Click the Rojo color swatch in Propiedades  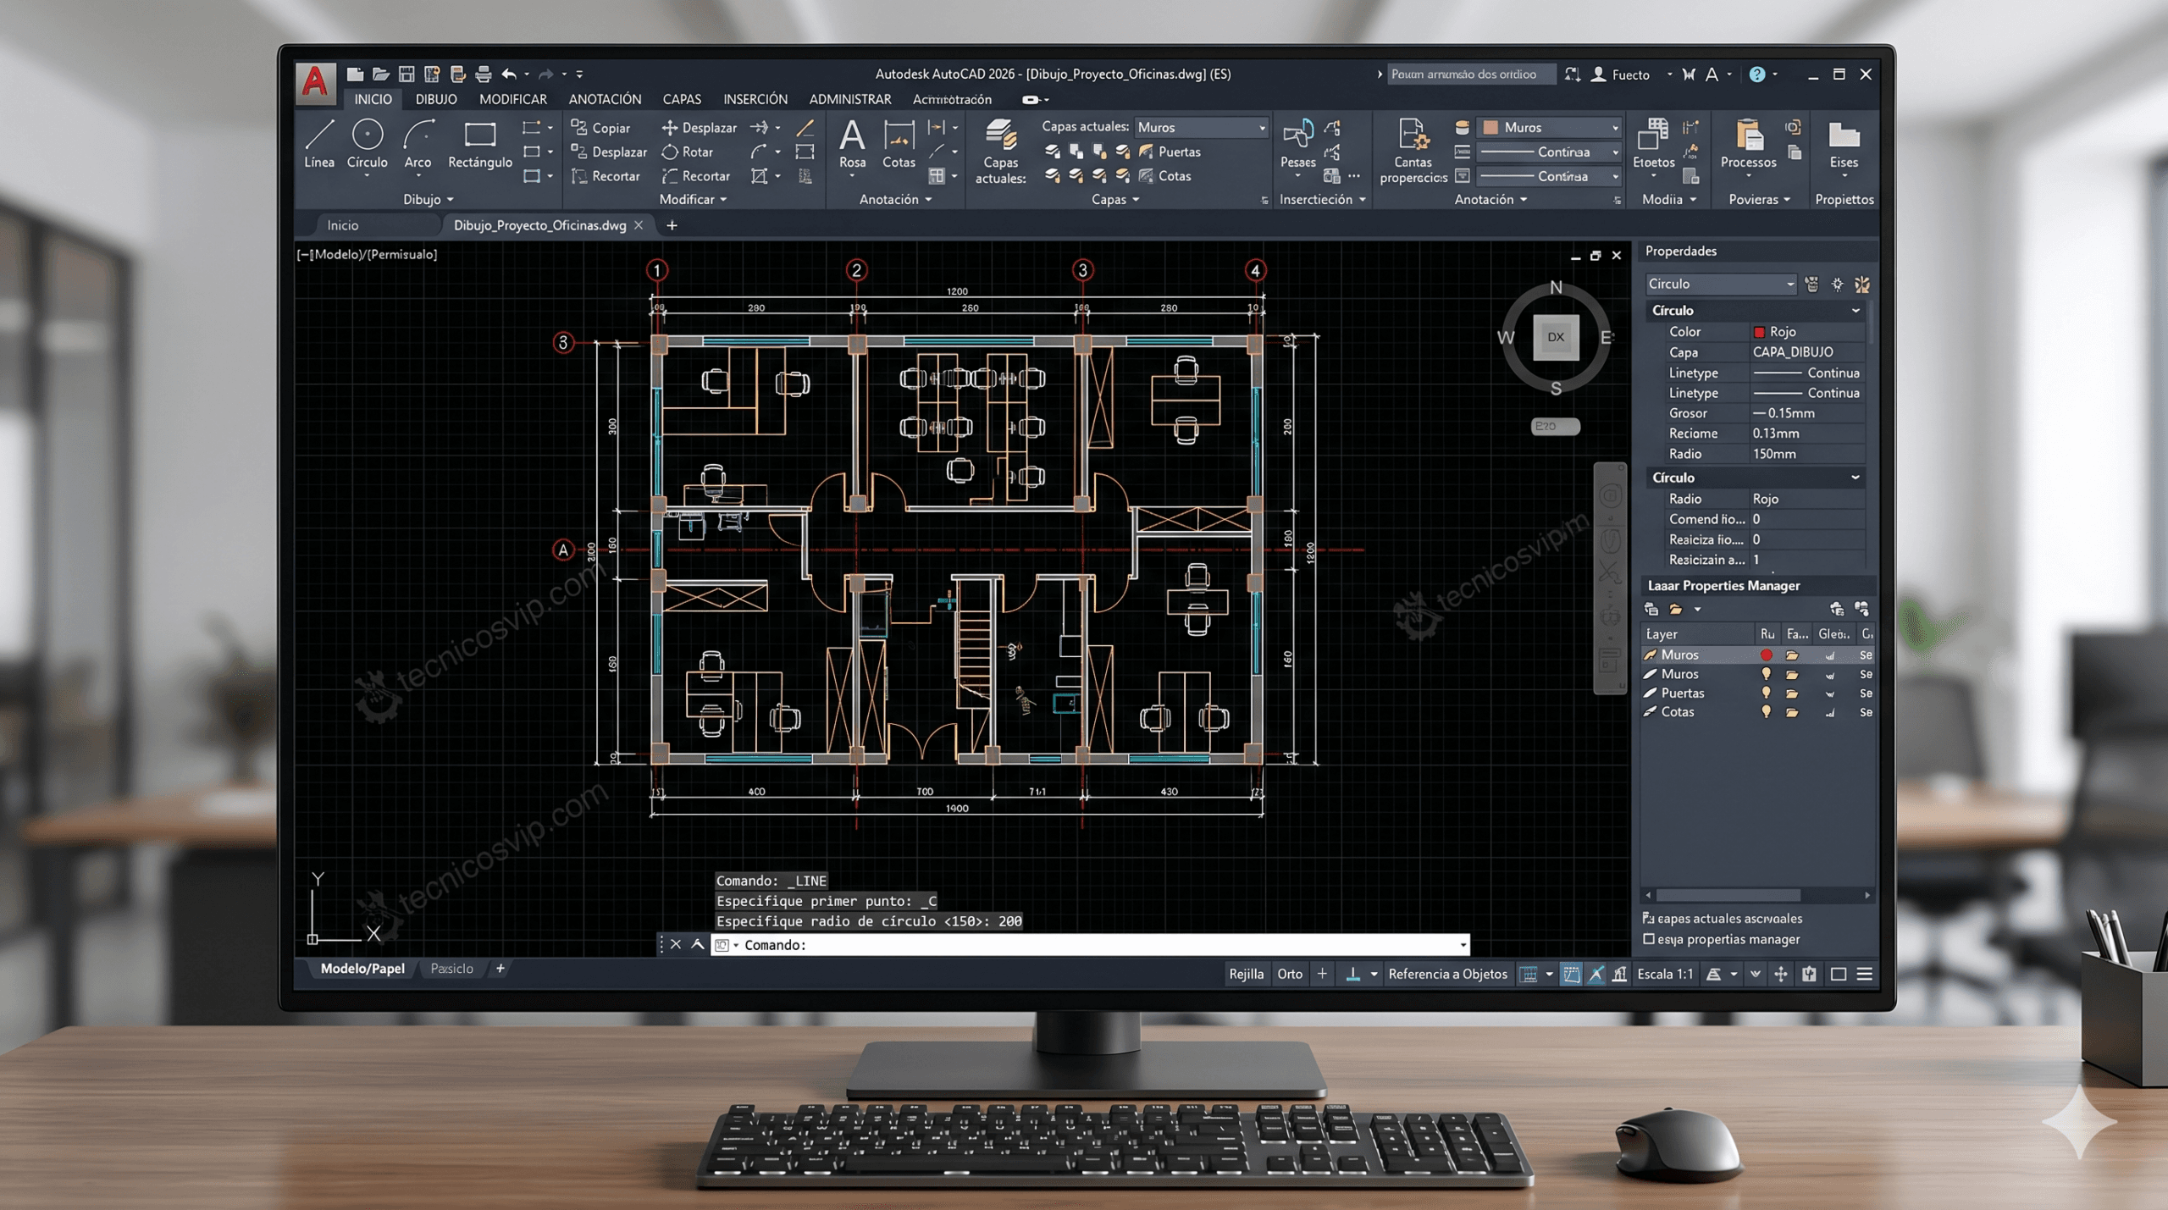coord(1759,333)
